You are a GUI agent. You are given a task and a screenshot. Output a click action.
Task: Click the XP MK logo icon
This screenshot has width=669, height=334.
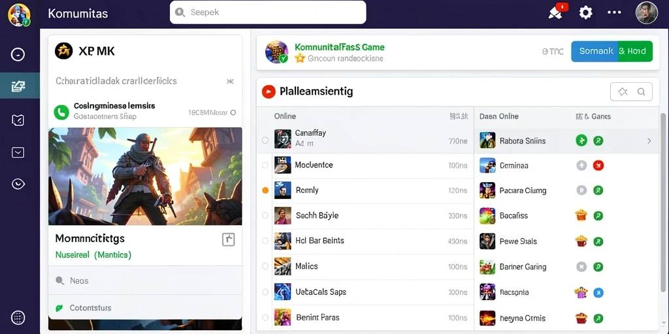click(63, 51)
